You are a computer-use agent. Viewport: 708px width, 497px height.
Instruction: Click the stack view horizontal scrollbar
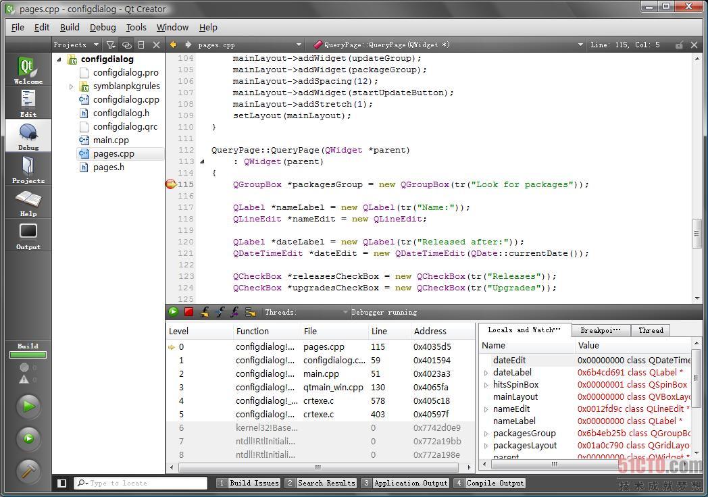pos(318,467)
